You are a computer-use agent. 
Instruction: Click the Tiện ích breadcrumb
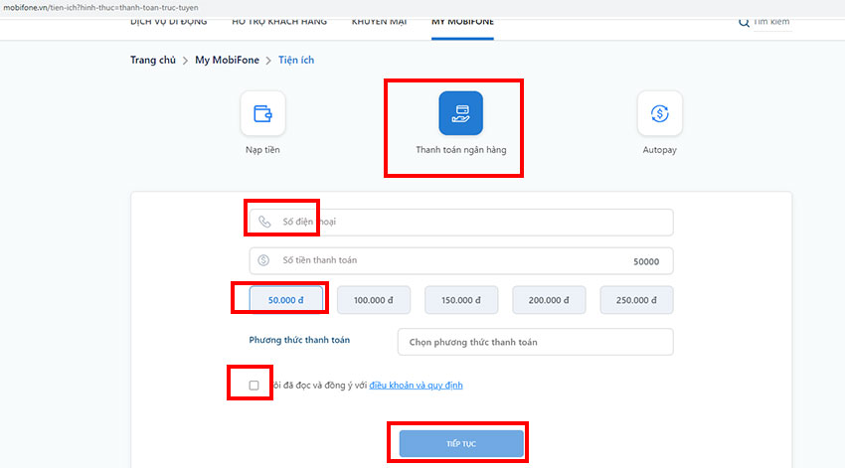pos(296,60)
